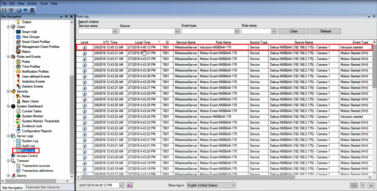The height and width of the screenshot is (191, 377).
Task: Click the Audit Log icon
Action: 18,146
